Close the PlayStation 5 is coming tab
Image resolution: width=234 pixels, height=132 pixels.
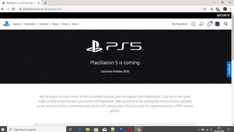[x=39, y=3]
